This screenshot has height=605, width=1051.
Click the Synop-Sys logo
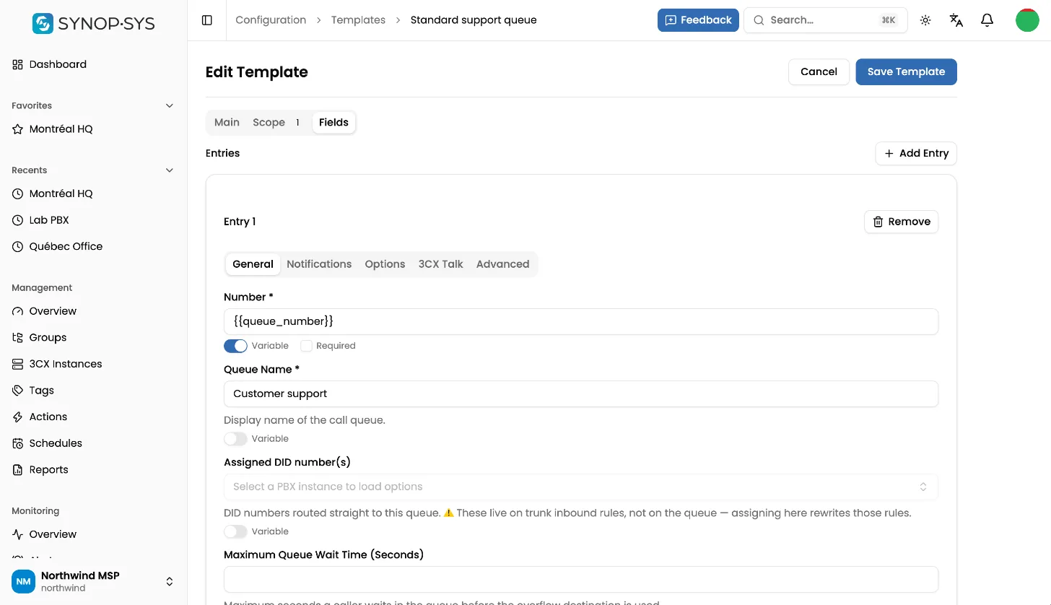pos(94,23)
